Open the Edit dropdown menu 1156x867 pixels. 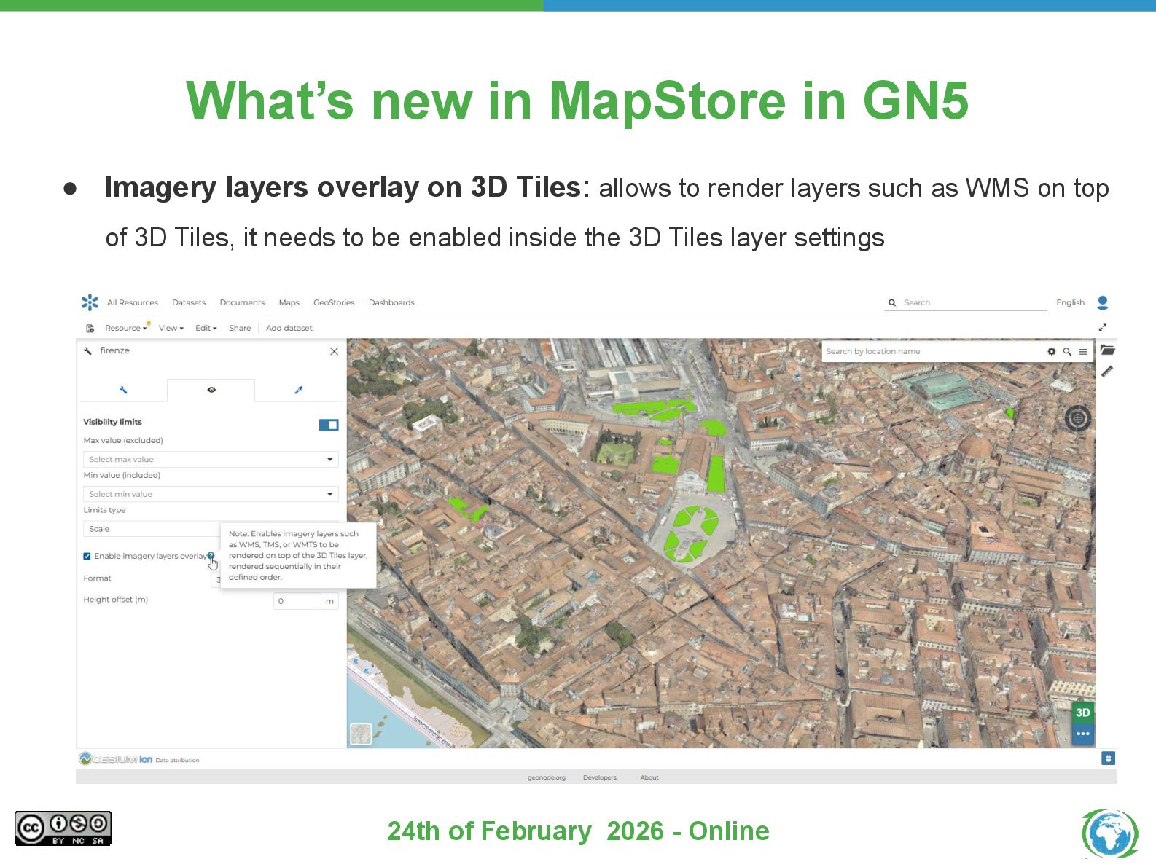coord(206,328)
